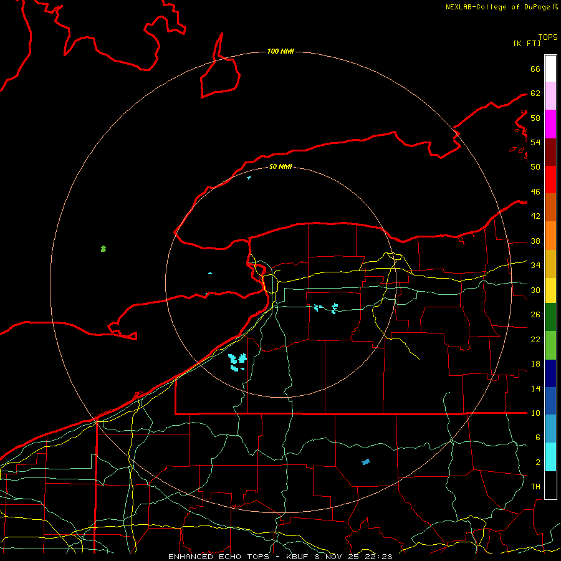
Task: Click the "NEXLAB-College of DuPage" credit text
Action: tap(498, 7)
